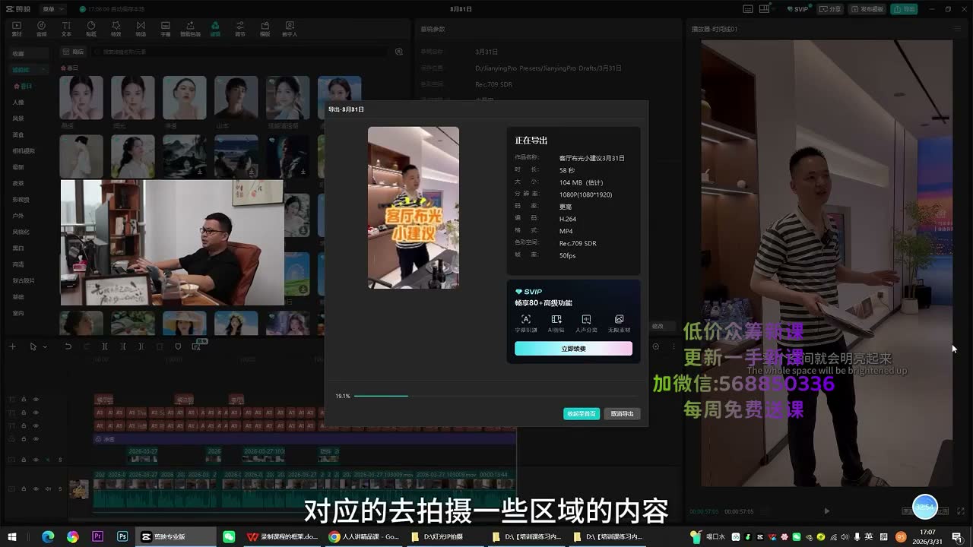This screenshot has width=973, height=547.
Task: Click the caption recognition icon with badge
Action: 197,346
